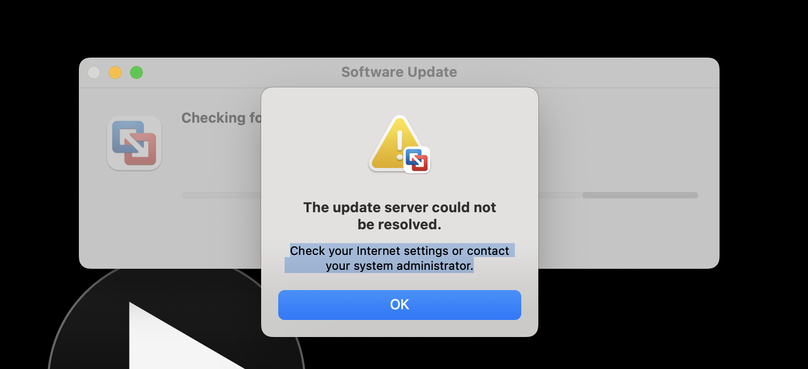Click the left portion of the progress bar
This screenshot has width=808, height=369.
[x=221, y=195]
